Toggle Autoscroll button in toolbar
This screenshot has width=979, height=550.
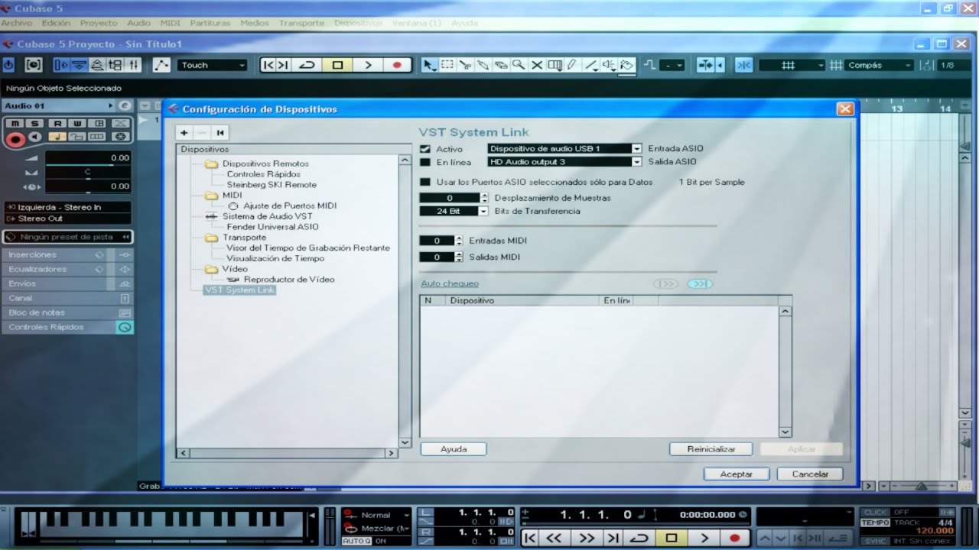tap(705, 65)
